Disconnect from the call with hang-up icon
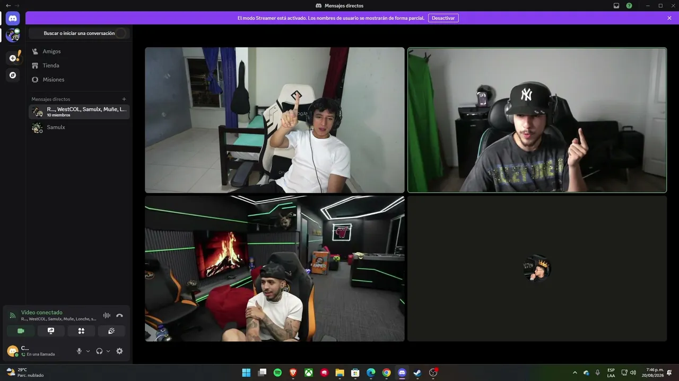 pyautogui.click(x=119, y=315)
